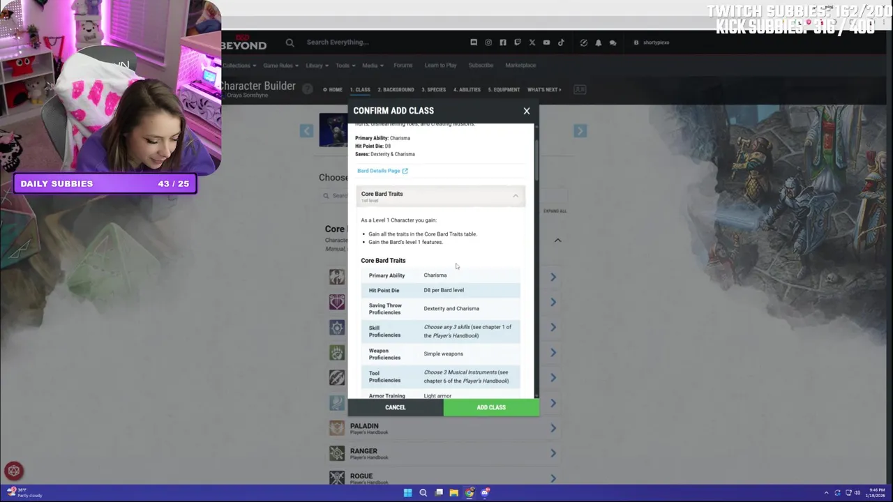Image resolution: width=893 pixels, height=502 pixels.
Task: Click the monitor icon beside Instagram
Action: pyautogui.click(x=474, y=43)
